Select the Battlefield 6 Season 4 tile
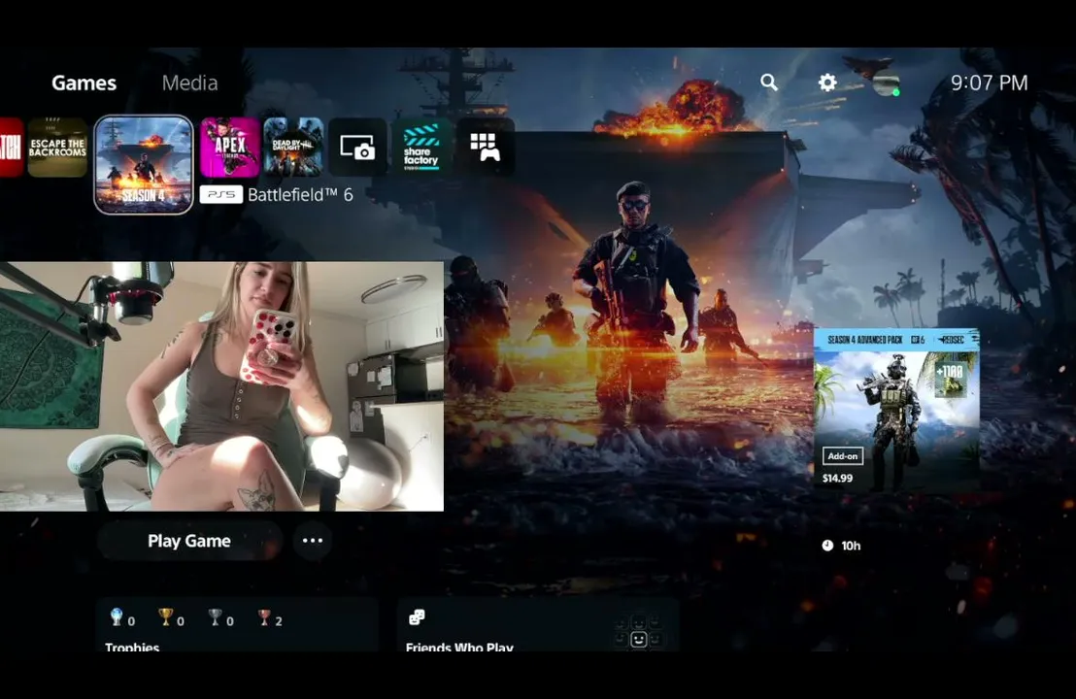Screen dimensions: 1076x699 144,165
